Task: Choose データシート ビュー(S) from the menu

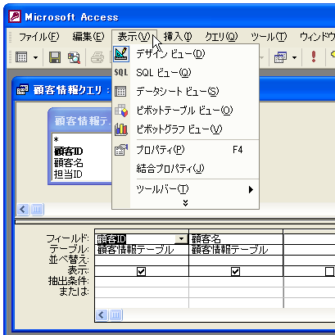Action: pos(185,92)
